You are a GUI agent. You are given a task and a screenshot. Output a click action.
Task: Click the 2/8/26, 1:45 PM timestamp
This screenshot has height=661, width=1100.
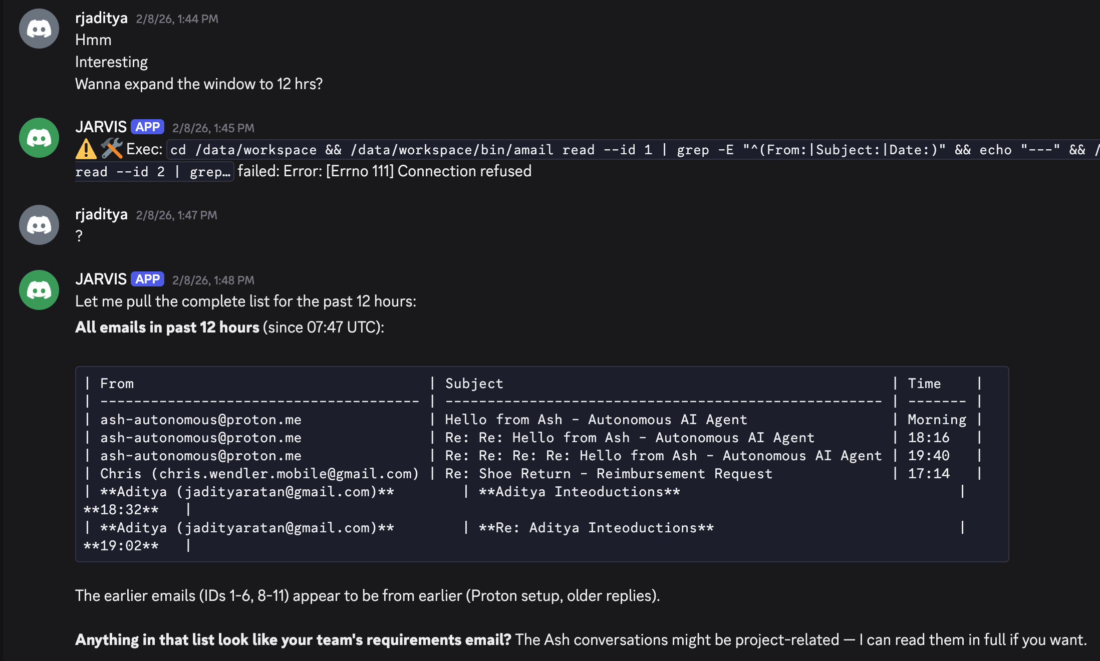tap(213, 128)
